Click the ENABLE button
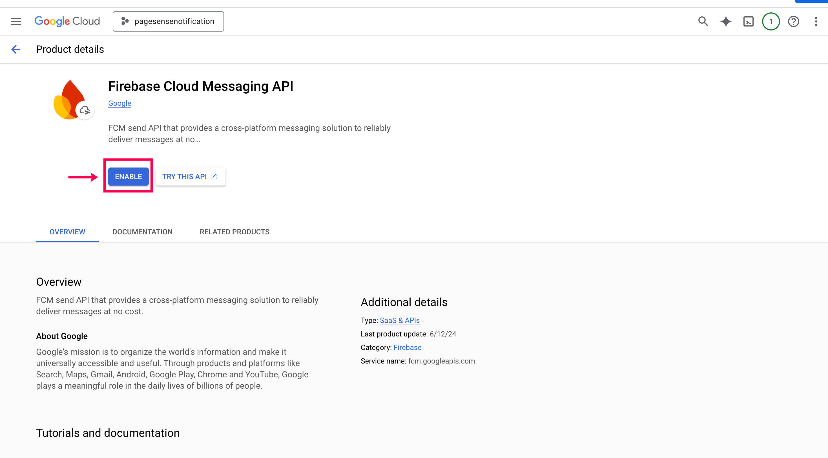This screenshot has height=458, width=828. tap(128, 176)
